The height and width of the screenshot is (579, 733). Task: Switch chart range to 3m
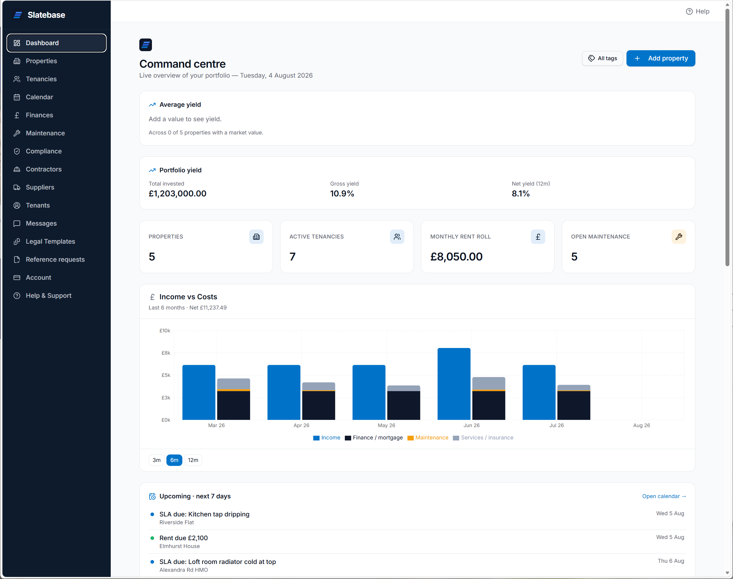click(x=156, y=460)
